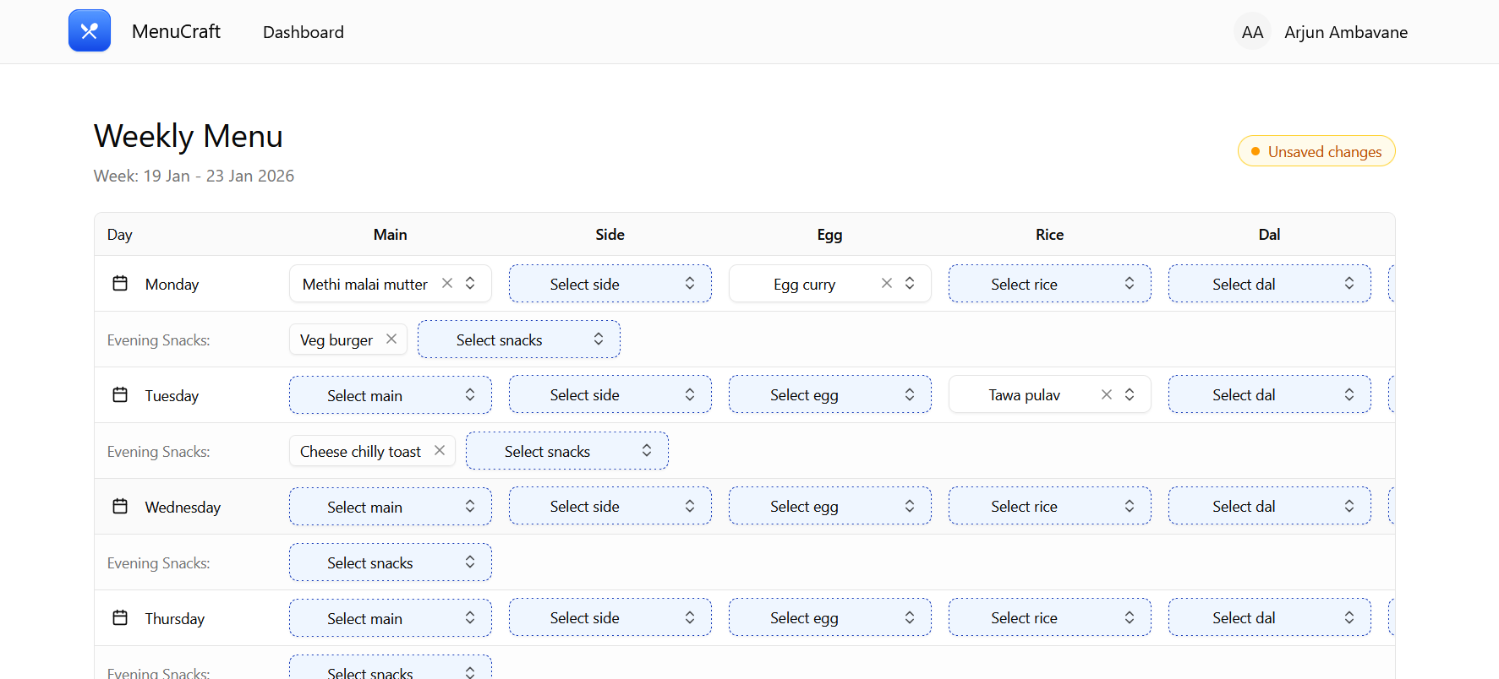Expand Tuesday's Select main dropdown
Viewport: 1499px width, 679px height.
390,395
